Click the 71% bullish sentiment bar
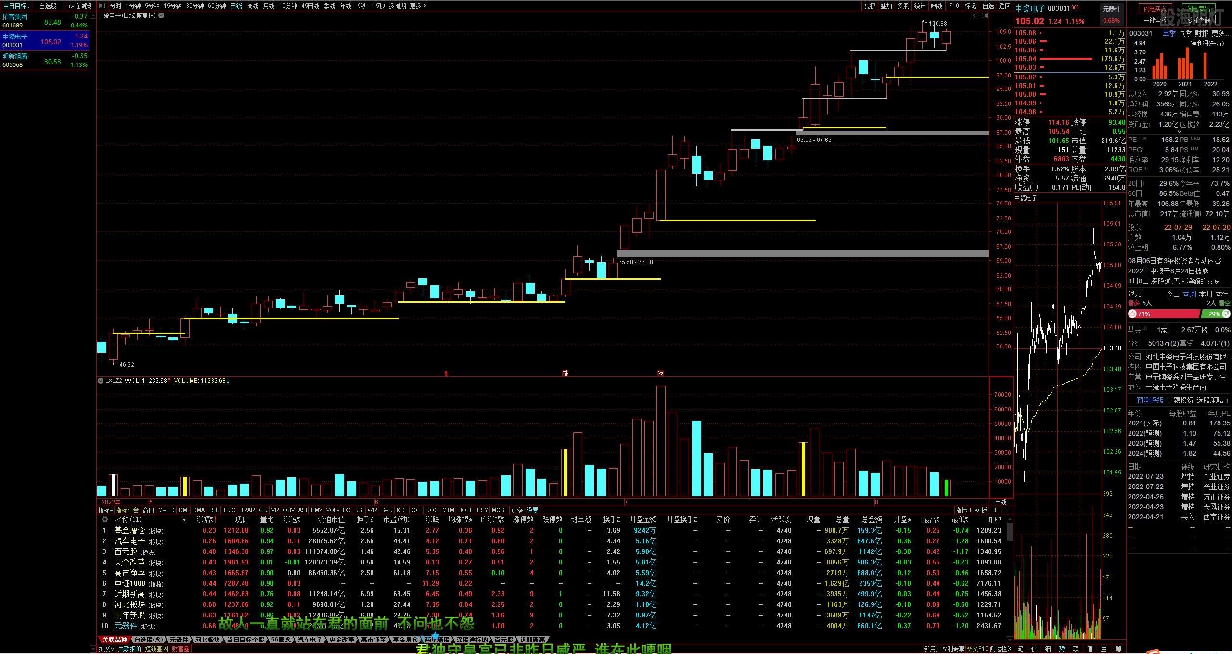 1164,314
